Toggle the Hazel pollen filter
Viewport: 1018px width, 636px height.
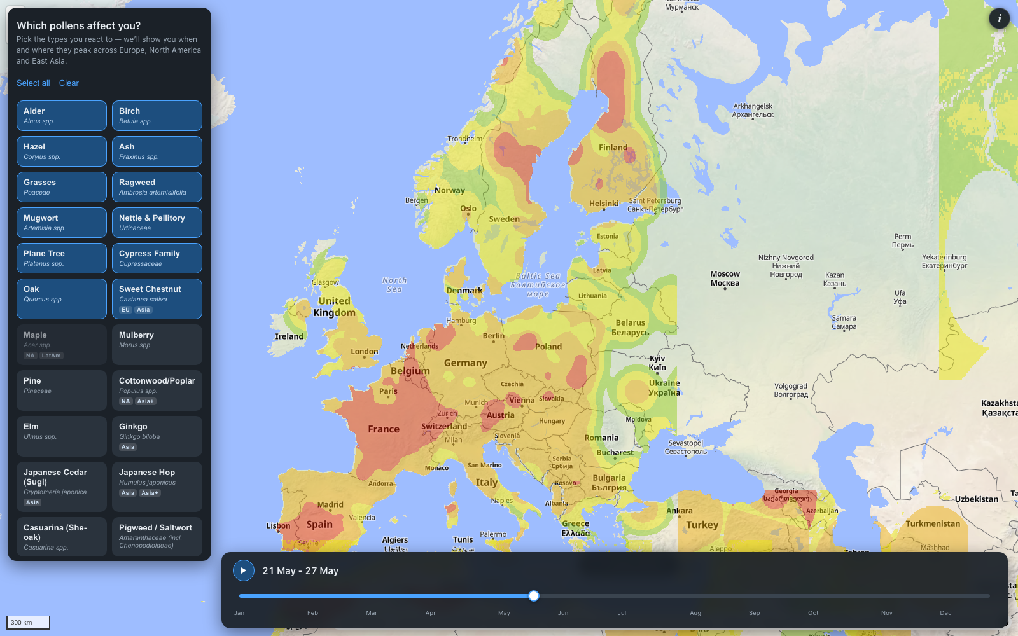coord(62,151)
